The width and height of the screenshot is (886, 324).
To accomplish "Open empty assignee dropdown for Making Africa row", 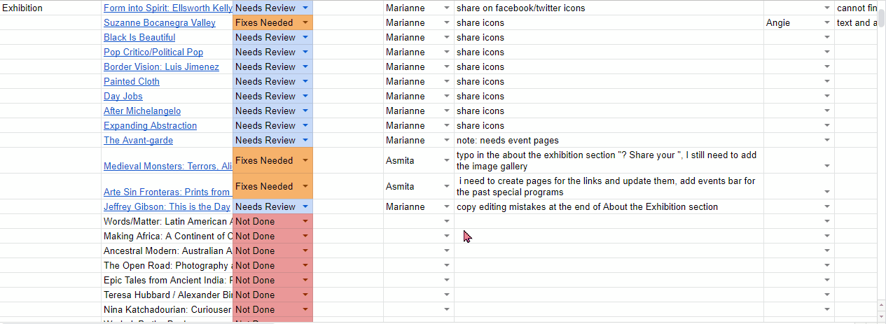I will click(447, 236).
